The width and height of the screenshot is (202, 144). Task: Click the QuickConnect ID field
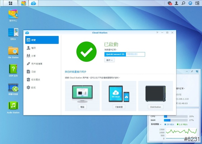pyautogui.click(x=125, y=54)
